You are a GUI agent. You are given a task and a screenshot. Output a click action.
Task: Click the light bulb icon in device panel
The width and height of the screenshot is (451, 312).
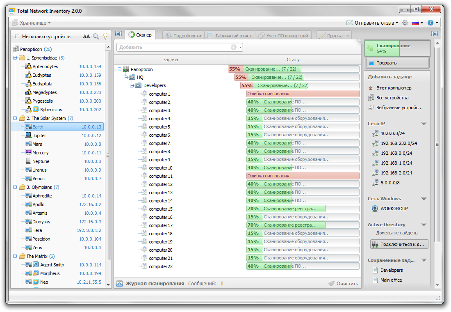tap(105, 36)
